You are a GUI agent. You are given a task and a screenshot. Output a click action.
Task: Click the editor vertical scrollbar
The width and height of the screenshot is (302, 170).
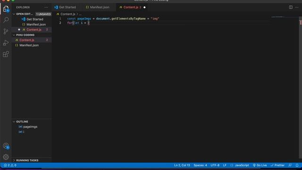[x=300, y=87]
